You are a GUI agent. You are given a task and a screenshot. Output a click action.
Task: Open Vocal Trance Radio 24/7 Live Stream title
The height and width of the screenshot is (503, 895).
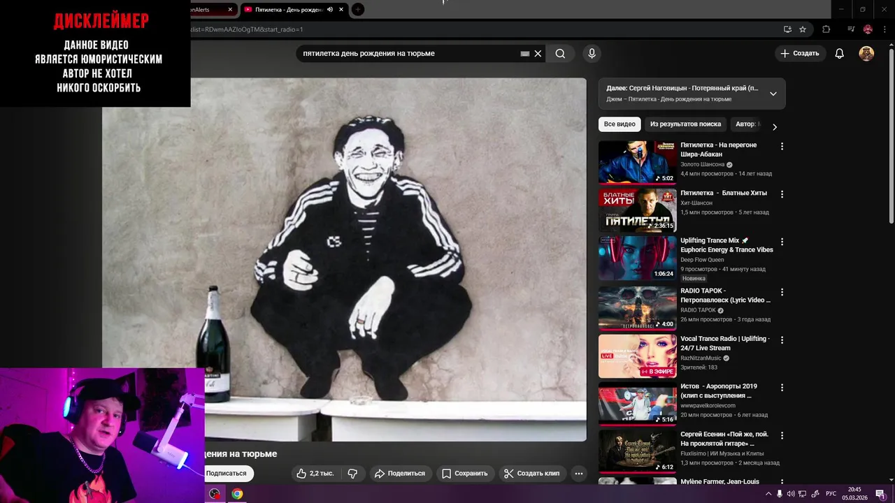[x=724, y=343]
